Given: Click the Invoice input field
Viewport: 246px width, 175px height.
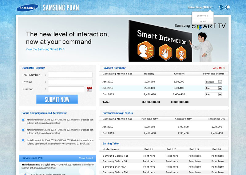Looking at the screenshot, I should coord(70,82).
